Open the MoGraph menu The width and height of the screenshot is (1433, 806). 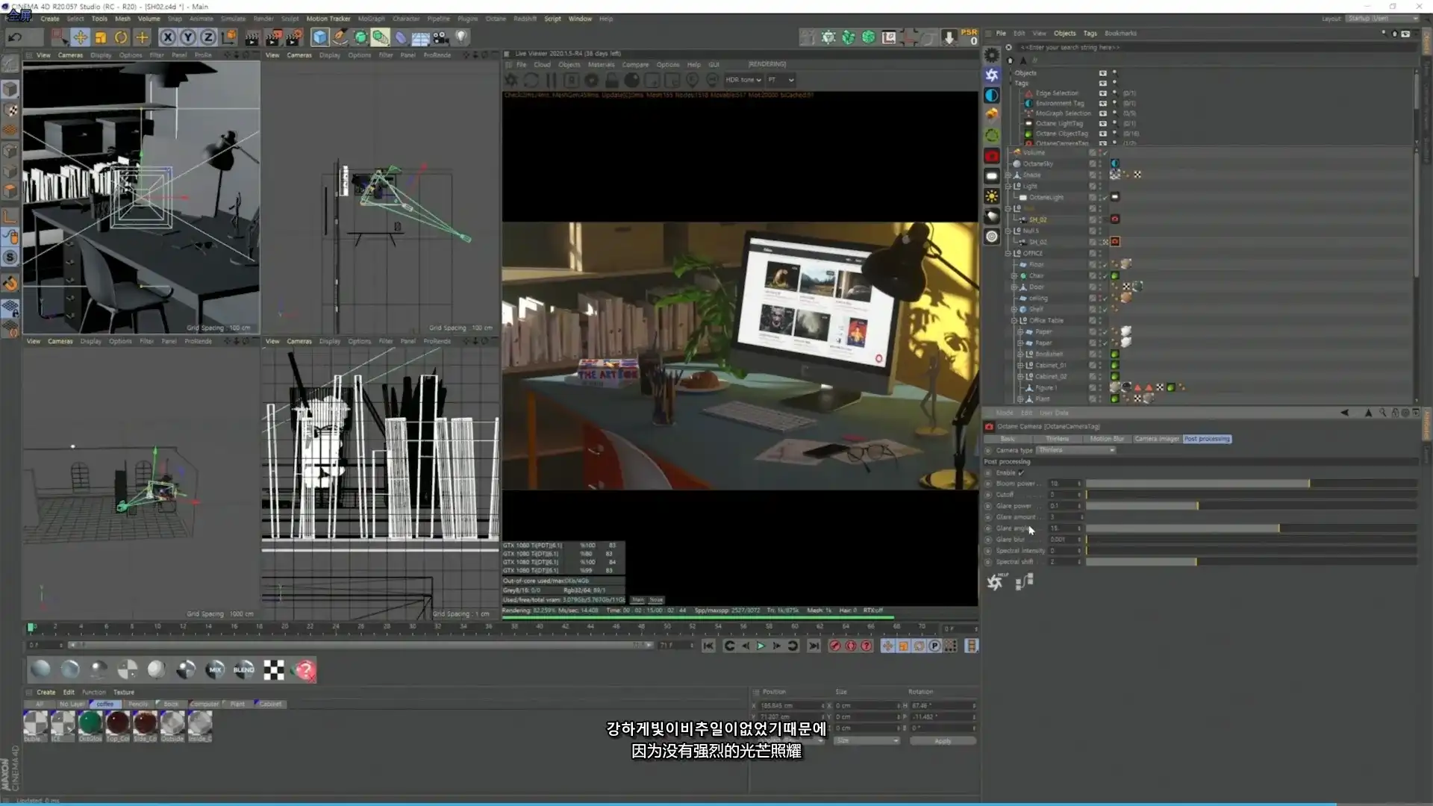tap(371, 19)
